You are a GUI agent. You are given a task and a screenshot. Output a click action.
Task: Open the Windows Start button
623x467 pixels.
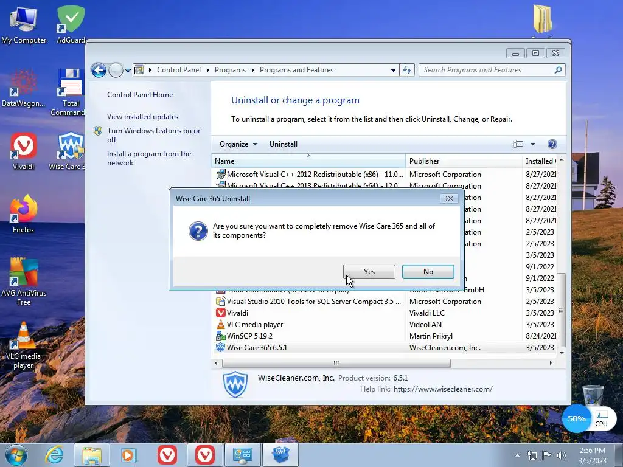pos(16,455)
